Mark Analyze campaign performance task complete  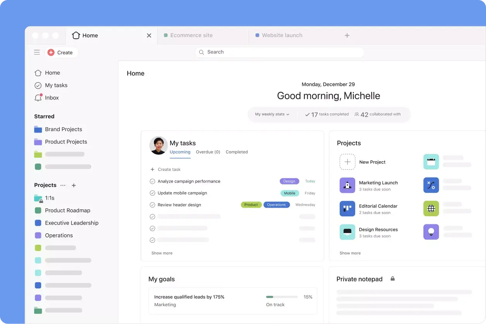point(152,181)
